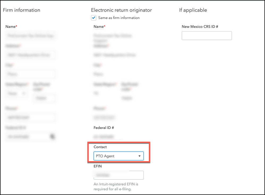Click the If applicable section heading
The height and width of the screenshot is (195, 265).
[193, 10]
